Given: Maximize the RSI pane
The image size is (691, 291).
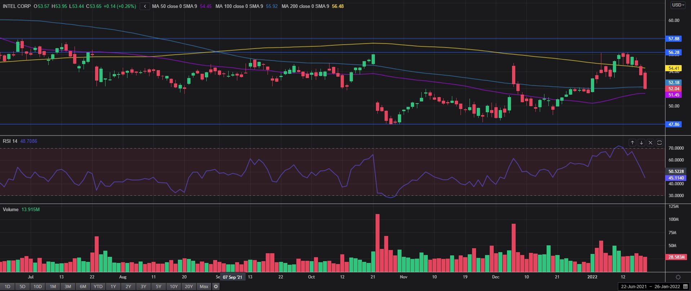Looking at the screenshot, I should [659, 143].
